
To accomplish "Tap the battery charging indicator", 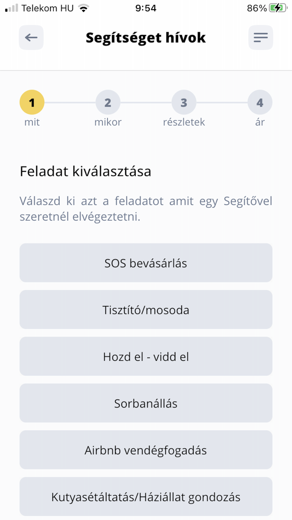I will pyautogui.click(x=278, y=8).
